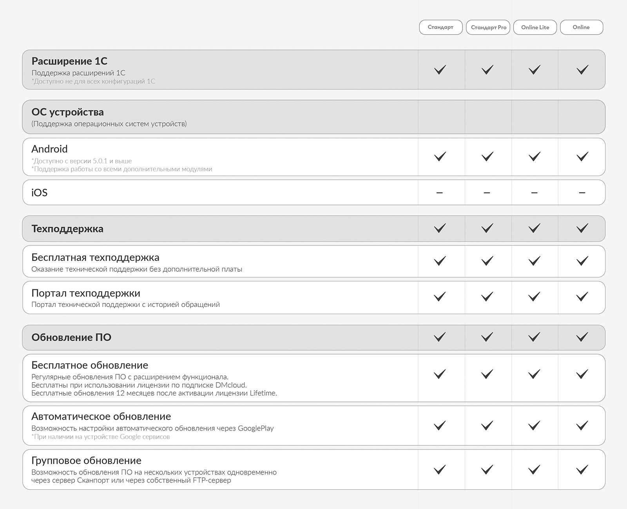Click Бесплатное обновление checkmark under Online Lite
The image size is (627, 509).
point(535,374)
